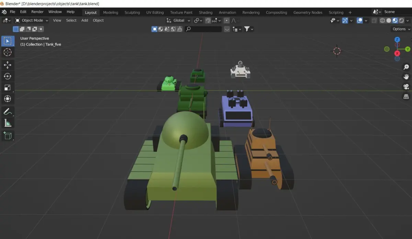
Task: Open the viewport View menu
Action: click(x=57, y=21)
